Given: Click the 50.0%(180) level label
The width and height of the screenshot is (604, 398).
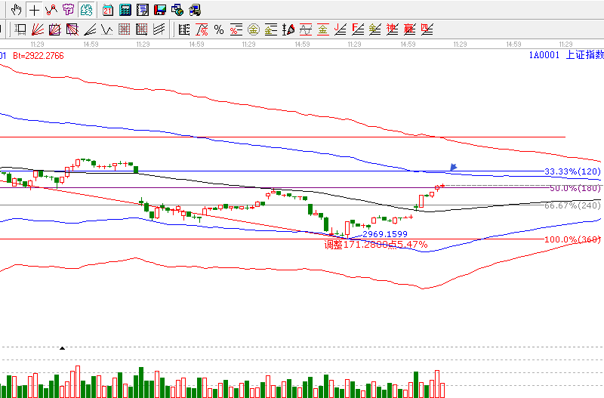Looking at the screenshot, I should point(575,188).
